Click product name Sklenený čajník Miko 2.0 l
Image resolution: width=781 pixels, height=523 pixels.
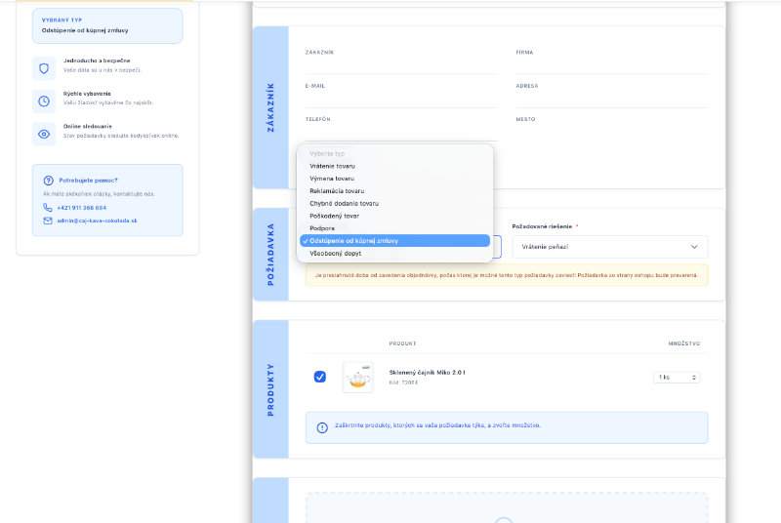coord(427,372)
